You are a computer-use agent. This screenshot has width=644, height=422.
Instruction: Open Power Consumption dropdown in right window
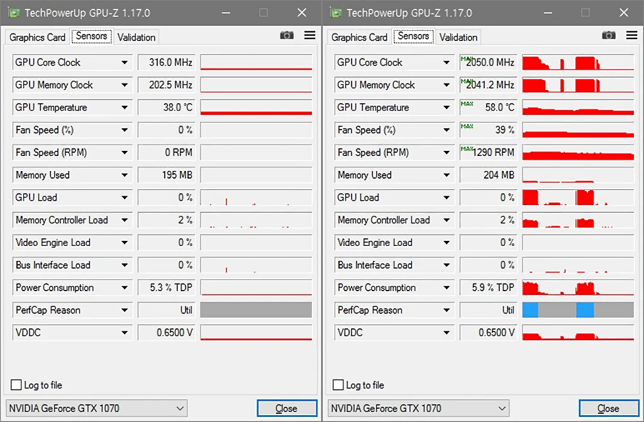pyautogui.click(x=446, y=287)
